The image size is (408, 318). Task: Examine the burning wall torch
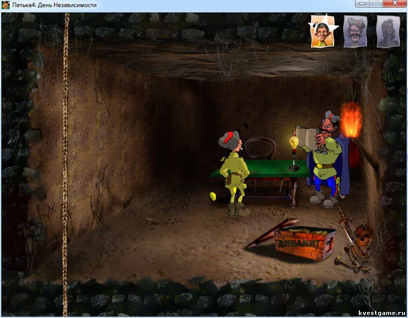351,120
